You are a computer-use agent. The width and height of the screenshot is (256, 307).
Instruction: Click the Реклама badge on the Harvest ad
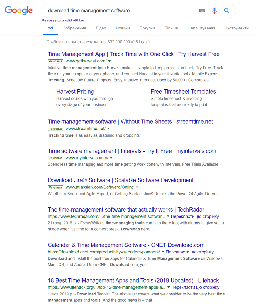pos(56,61)
